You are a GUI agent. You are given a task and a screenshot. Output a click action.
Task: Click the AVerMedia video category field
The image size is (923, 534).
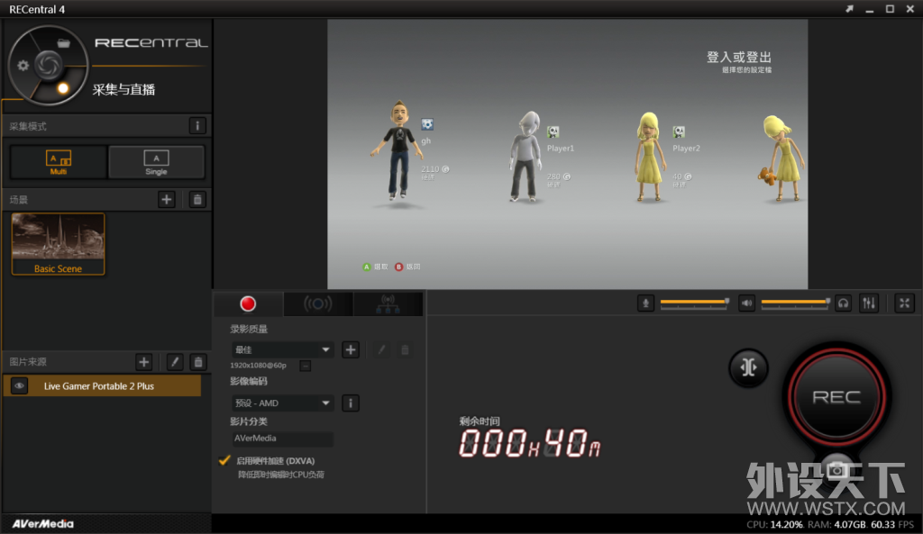pos(282,439)
